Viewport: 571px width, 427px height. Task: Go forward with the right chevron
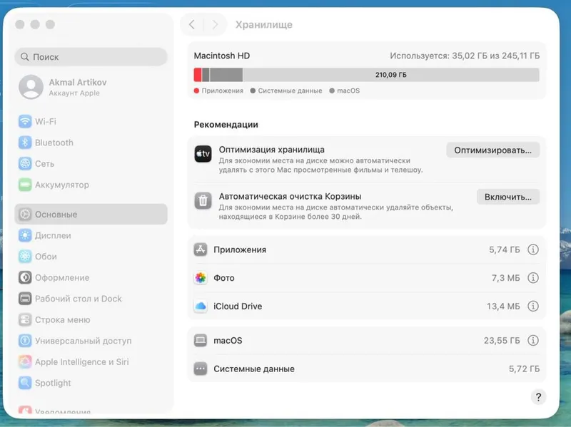point(216,25)
